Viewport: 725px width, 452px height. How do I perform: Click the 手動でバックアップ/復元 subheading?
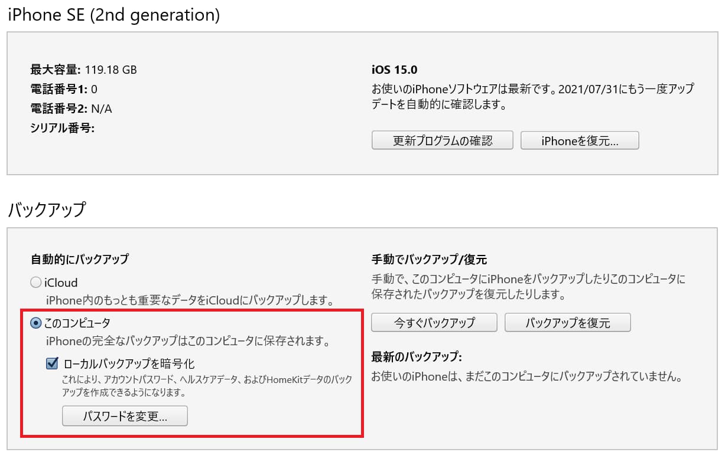click(x=429, y=259)
